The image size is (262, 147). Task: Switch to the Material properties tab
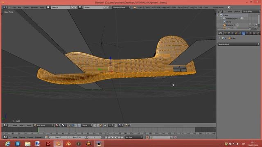click(251, 33)
